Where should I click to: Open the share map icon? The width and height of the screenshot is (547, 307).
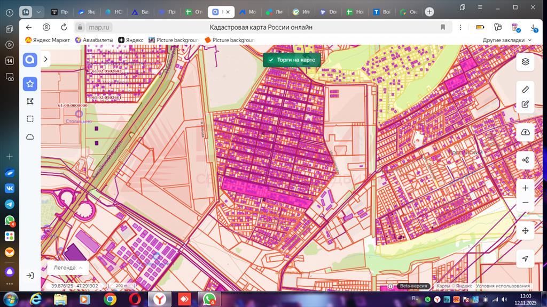point(525,160)
